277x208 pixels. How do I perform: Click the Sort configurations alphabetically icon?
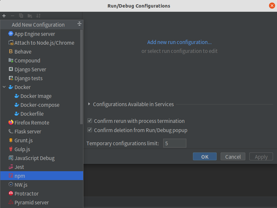tap(38, 16)
